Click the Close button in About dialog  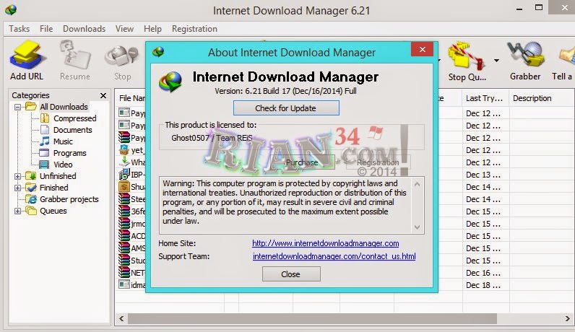(x=291, y=274)
